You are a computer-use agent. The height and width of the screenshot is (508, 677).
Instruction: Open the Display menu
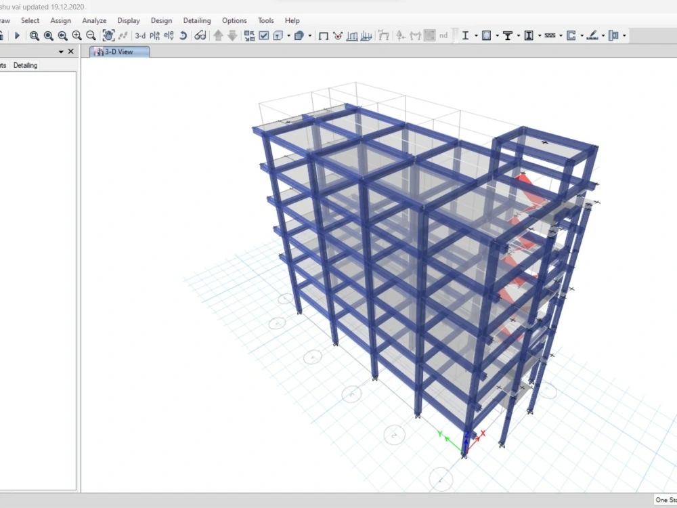[129, 20]
